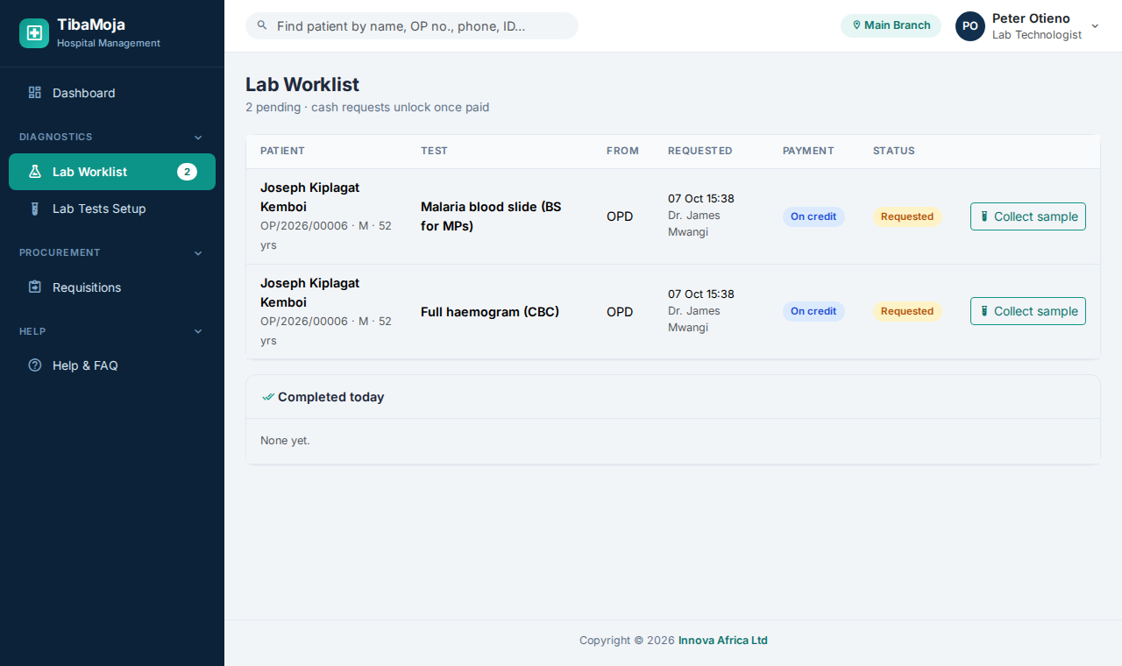
Task: Click the PO user avatar
Action: [x=970, y=26]
